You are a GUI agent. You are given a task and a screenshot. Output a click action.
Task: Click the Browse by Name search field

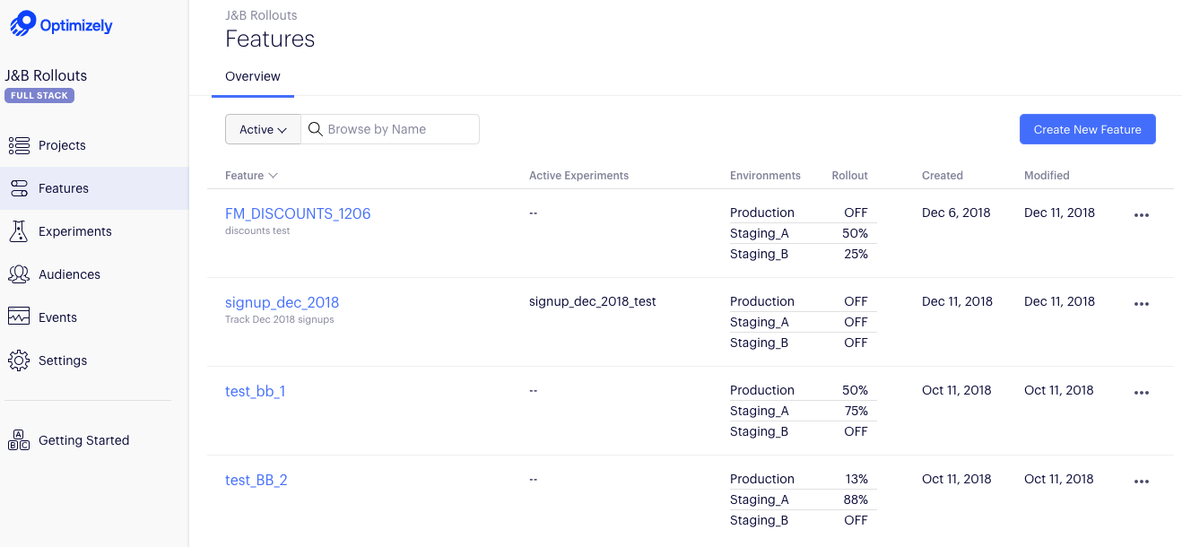click(x=399, y=129)
